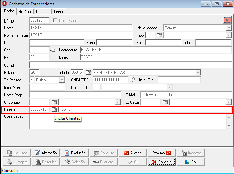Open the Contatos tab

43,12
